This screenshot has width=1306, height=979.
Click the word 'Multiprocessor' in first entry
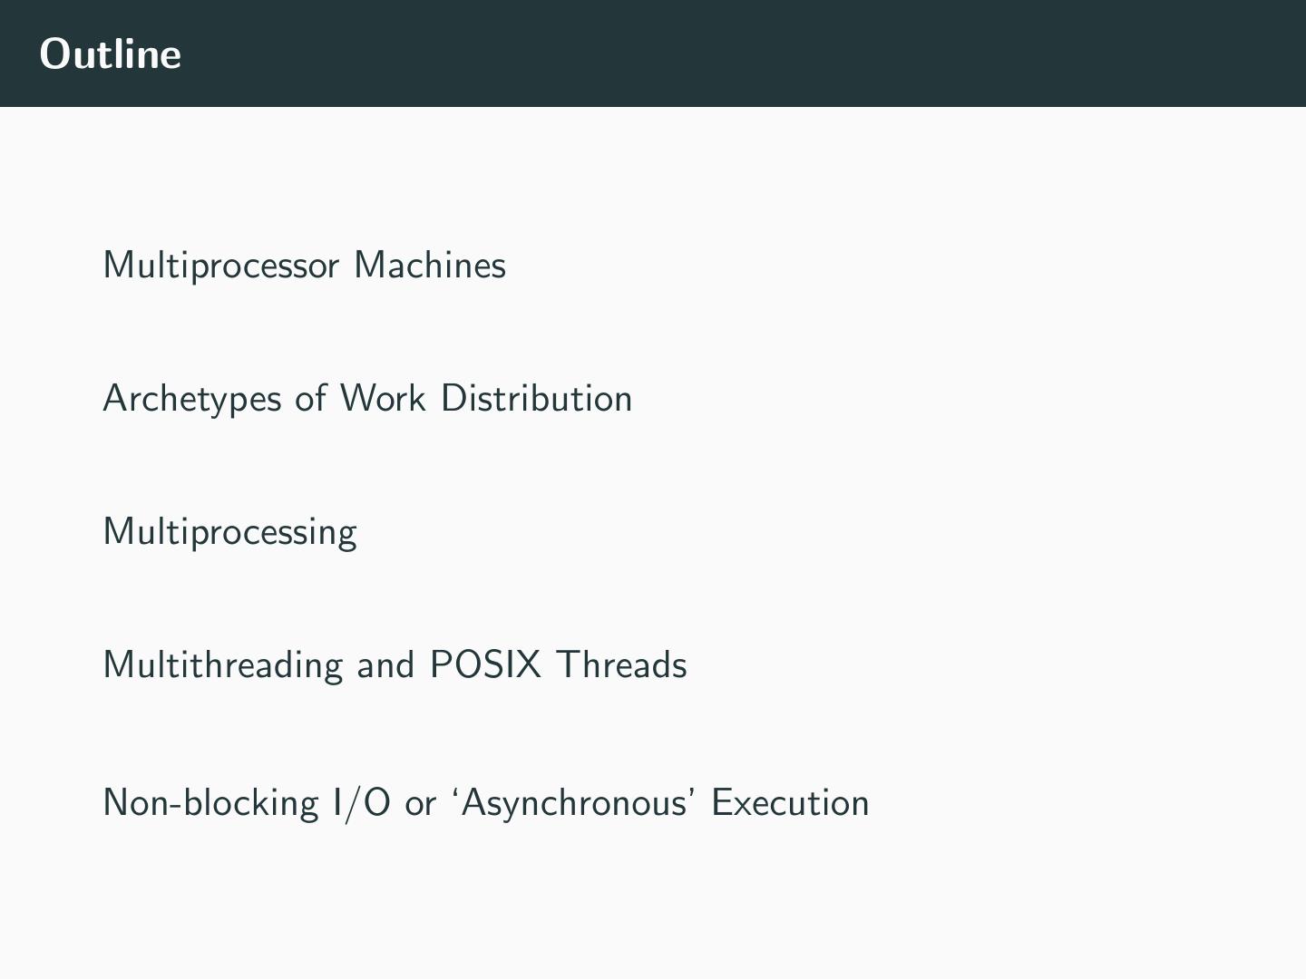221,266
